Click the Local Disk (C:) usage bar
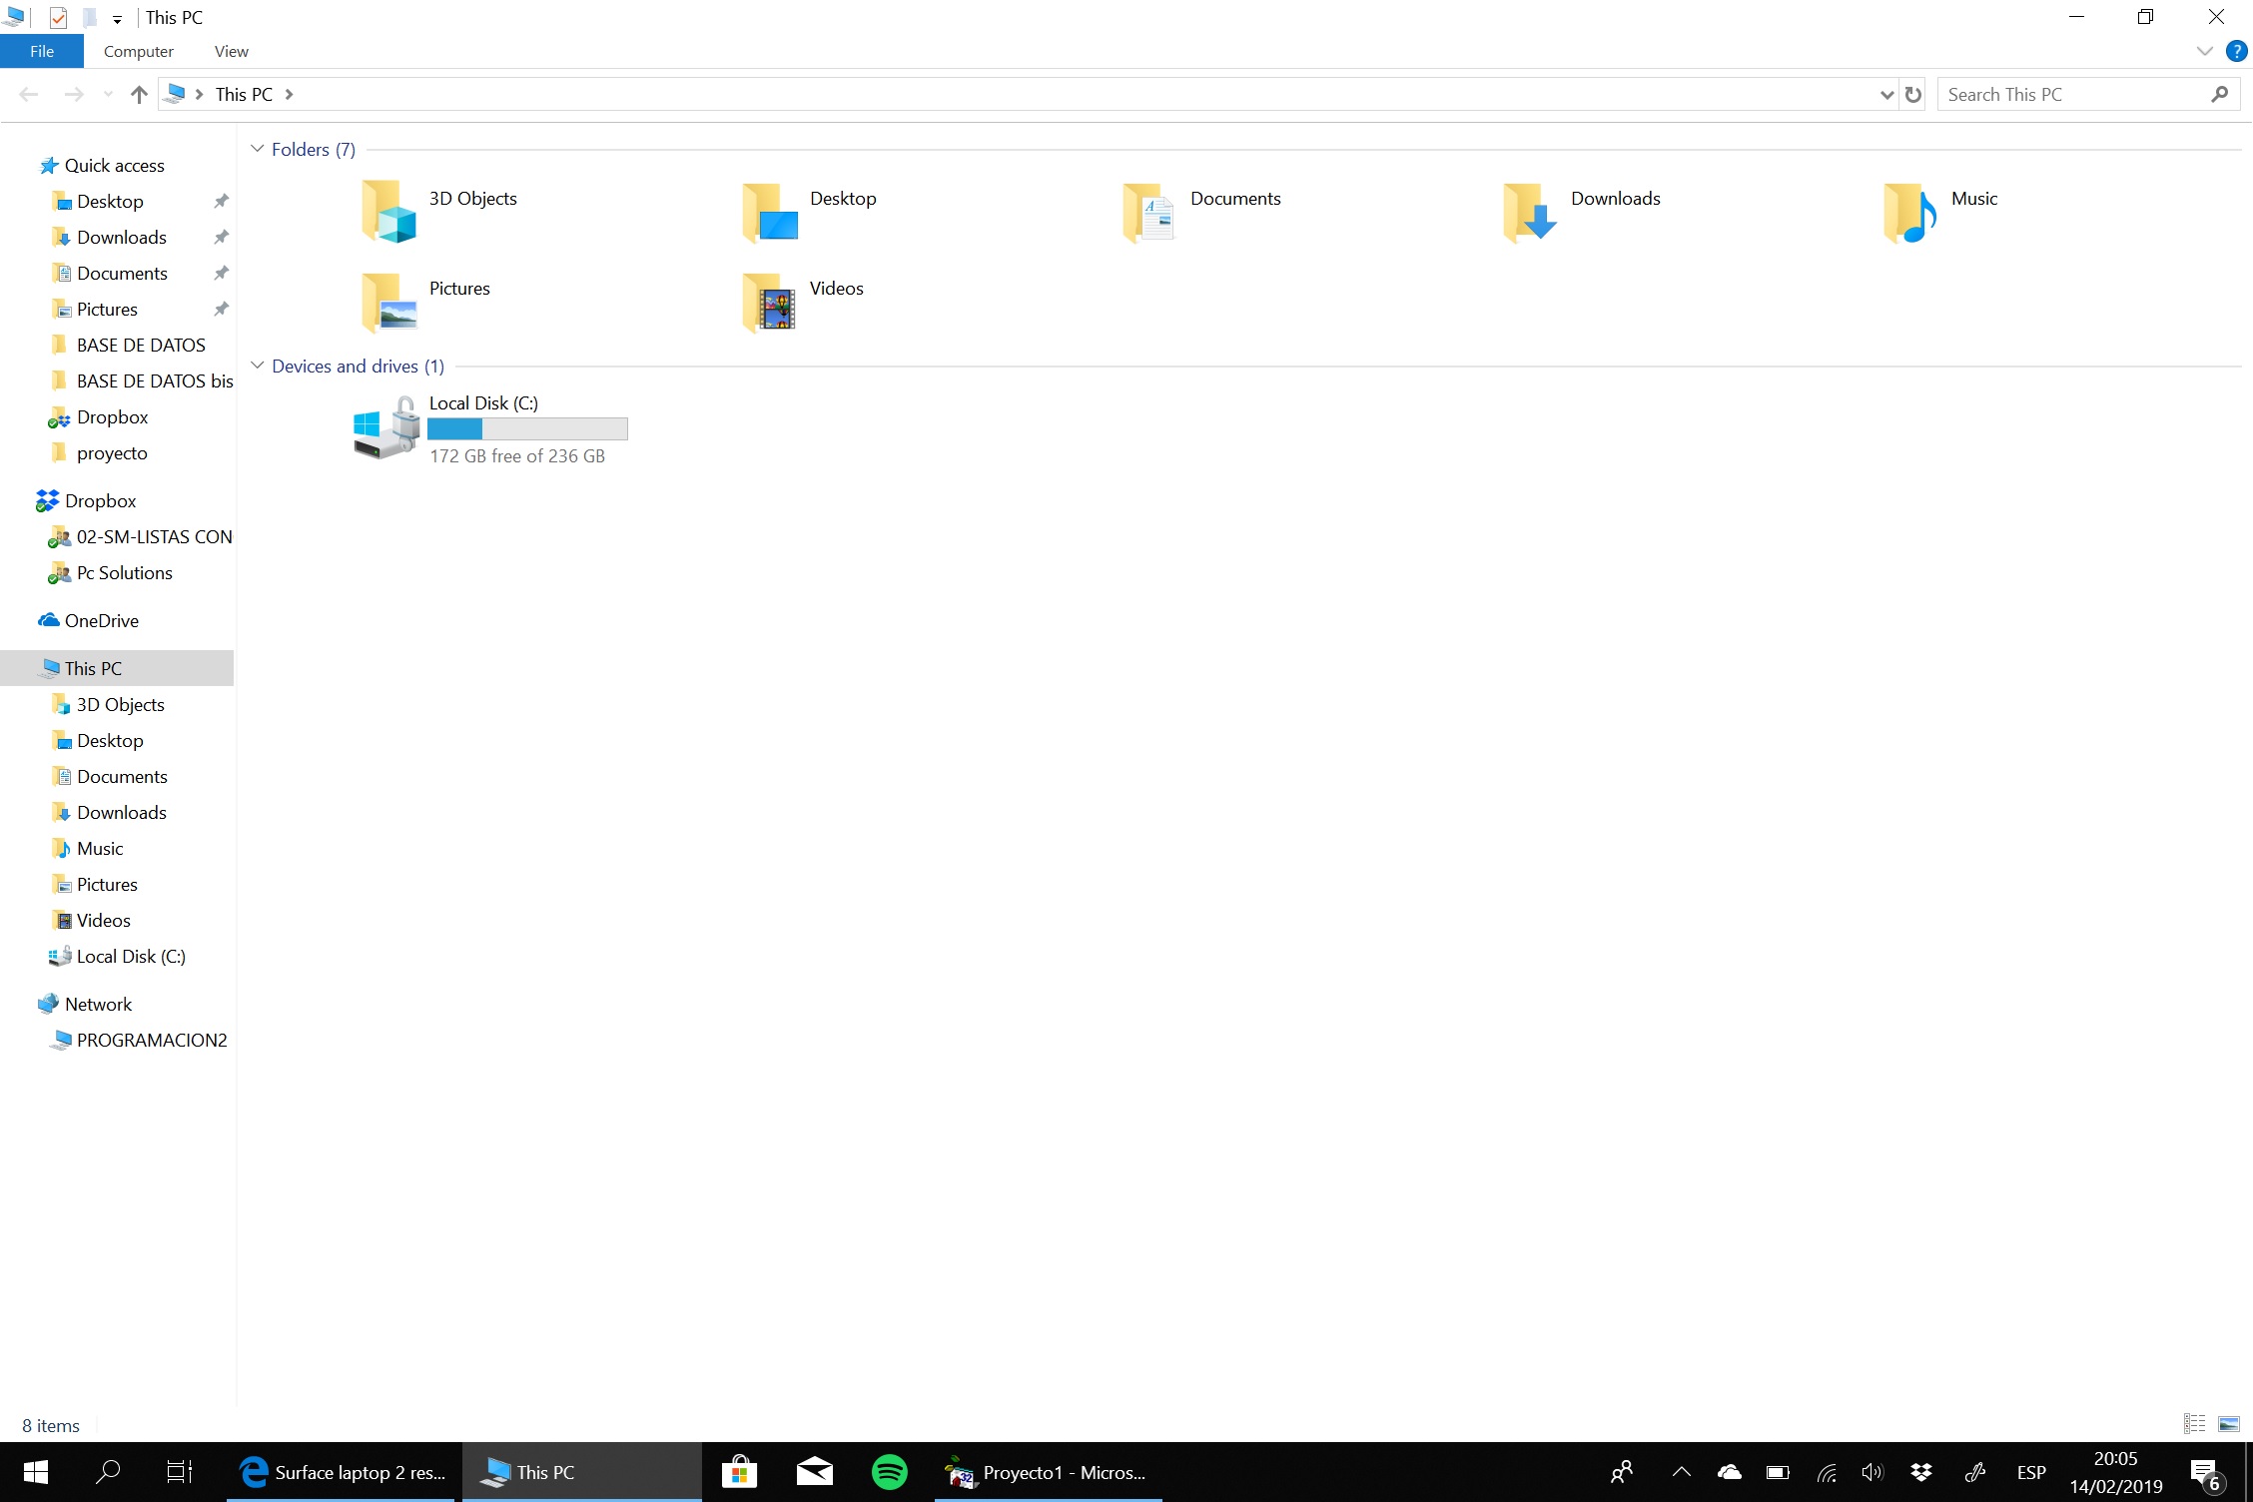Viewport: 2253px width, 1502px height. point(527,429)
